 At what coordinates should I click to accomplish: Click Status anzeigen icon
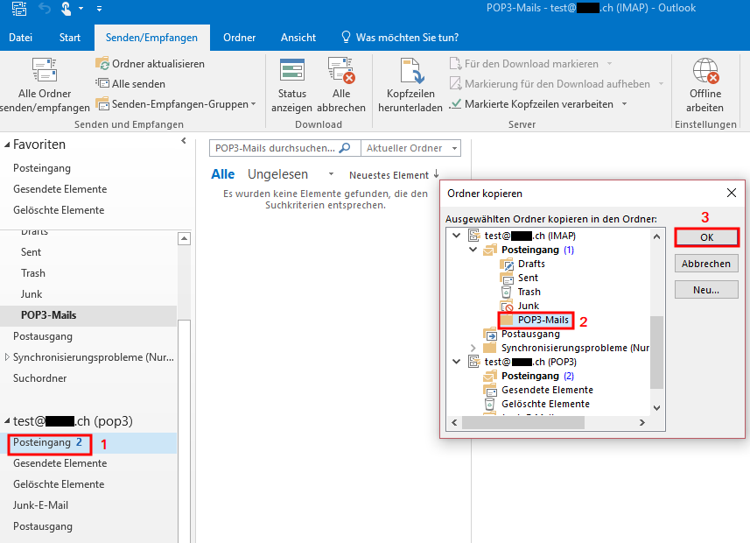[291, 69]
